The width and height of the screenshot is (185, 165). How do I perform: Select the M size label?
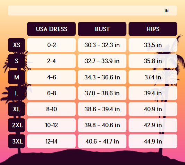16,77
